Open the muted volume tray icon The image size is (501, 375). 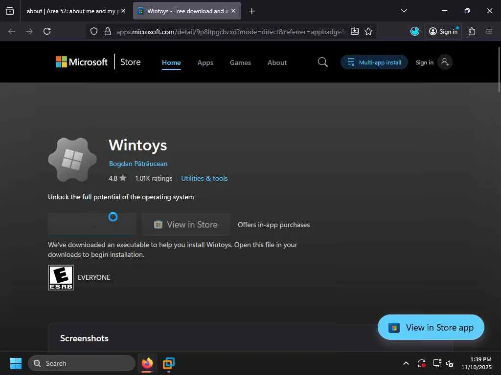point(450,363)
